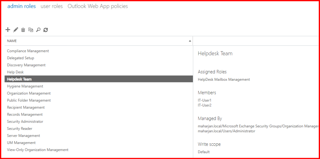Select the Security Administrator entry
This screenshot has height=159, width=320.
point(25,121)
